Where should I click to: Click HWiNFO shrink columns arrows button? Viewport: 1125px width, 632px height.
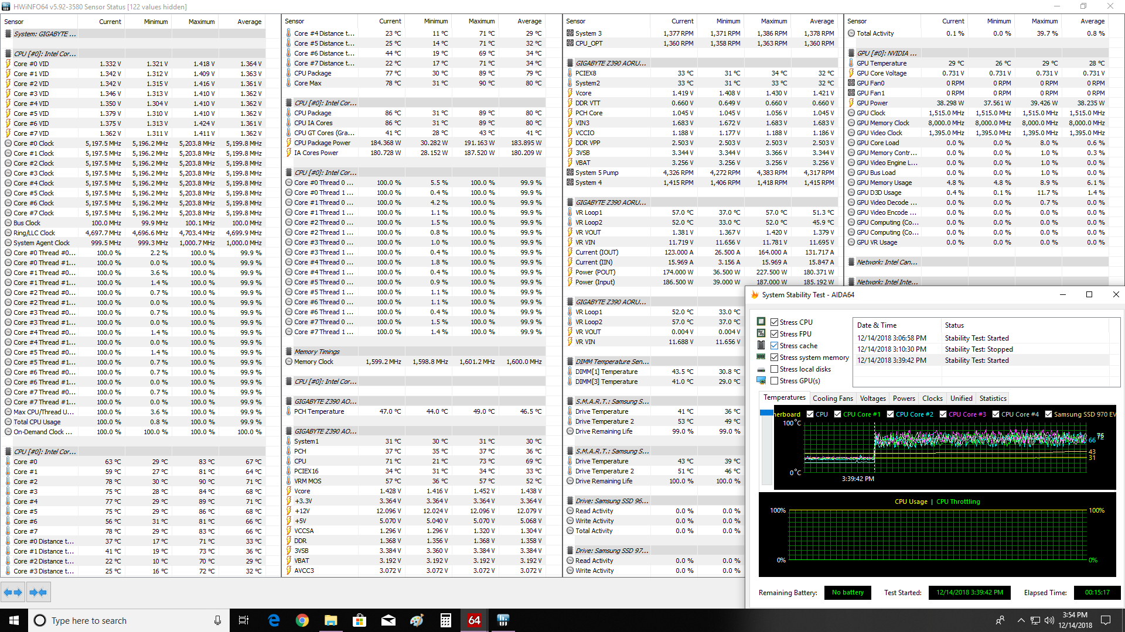(38, 592)
